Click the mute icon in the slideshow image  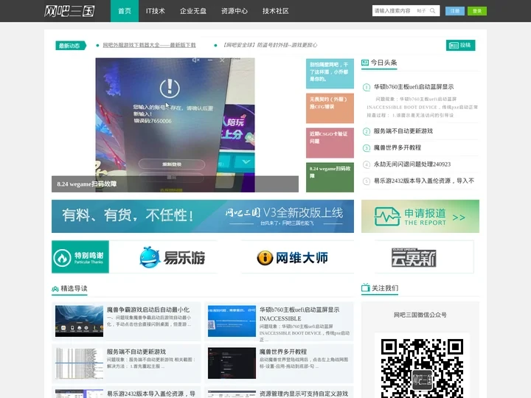point(195,60)
